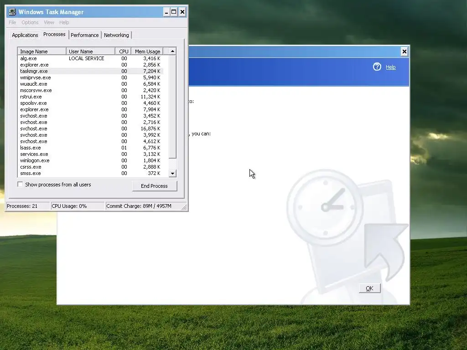Screen dimensions: 467x350
Task: Open the File menu
Action: coord(12,22)
